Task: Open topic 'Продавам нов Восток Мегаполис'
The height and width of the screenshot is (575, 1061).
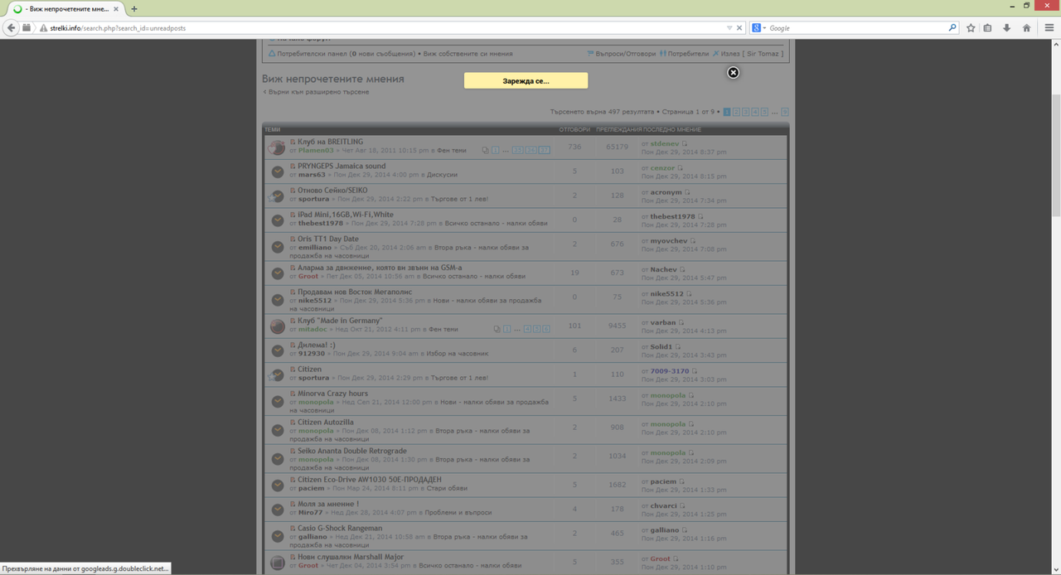Action: [355, 292]
